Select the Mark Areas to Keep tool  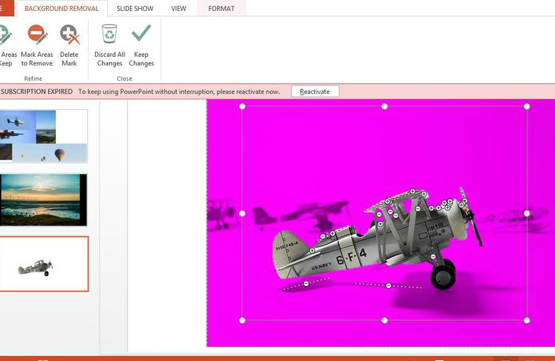[x=7, y=46]
